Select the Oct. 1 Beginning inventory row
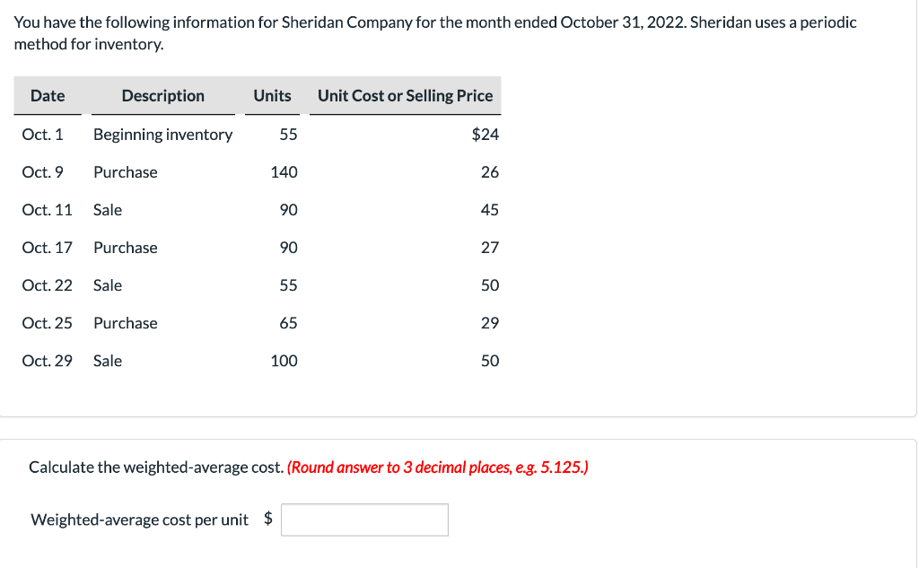The image size is (919, 568). [x=162, y=134]
